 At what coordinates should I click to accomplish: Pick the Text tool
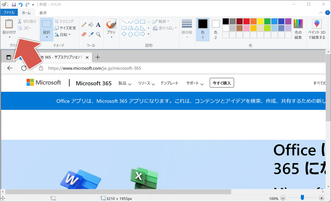[x=98, y=25]
